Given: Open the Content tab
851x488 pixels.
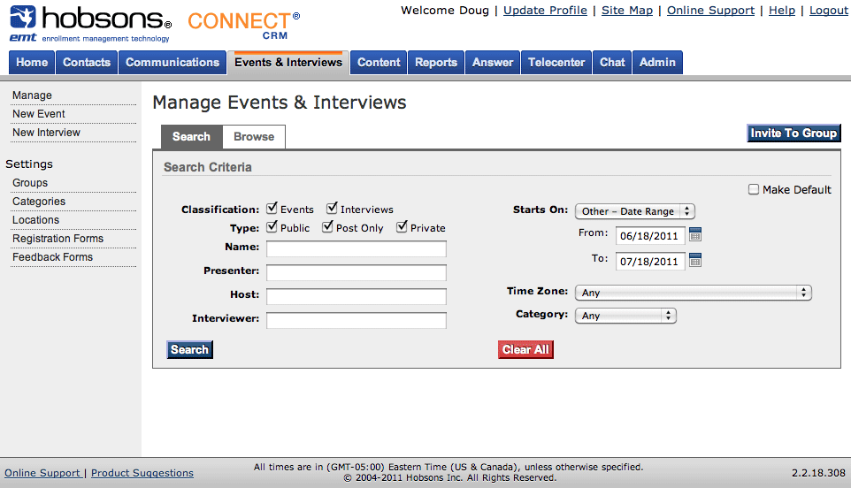Looking at the screenshot, I should click(379, 63).
